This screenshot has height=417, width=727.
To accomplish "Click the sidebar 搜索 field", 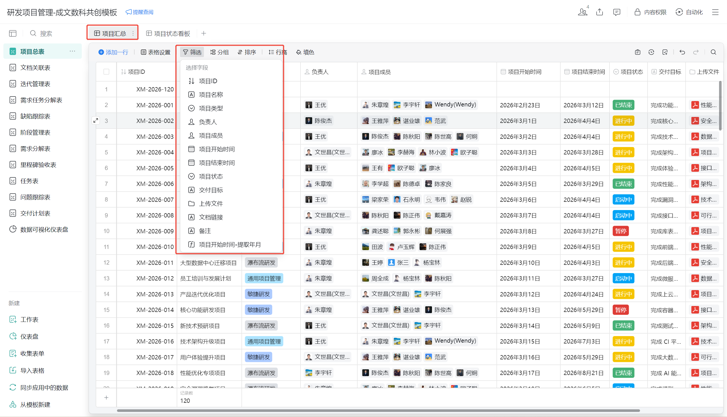I will click(46, 33).
